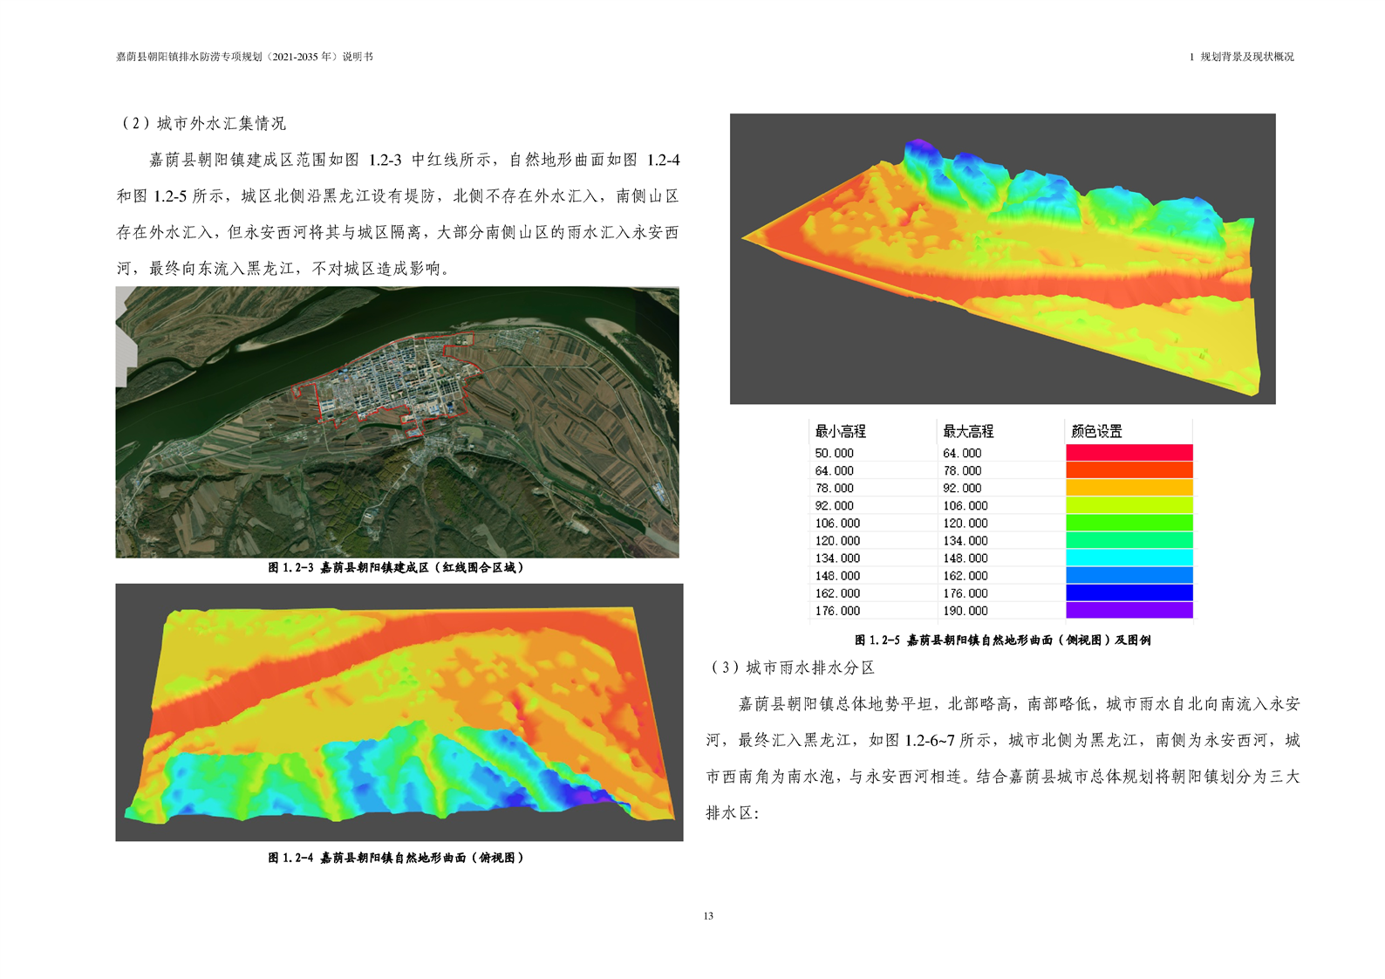Click caption 图1.2-5 自然地形曲面（侧视图）及图例
The height and width of the screenshot is (979, 1385).
[1002, 640]
